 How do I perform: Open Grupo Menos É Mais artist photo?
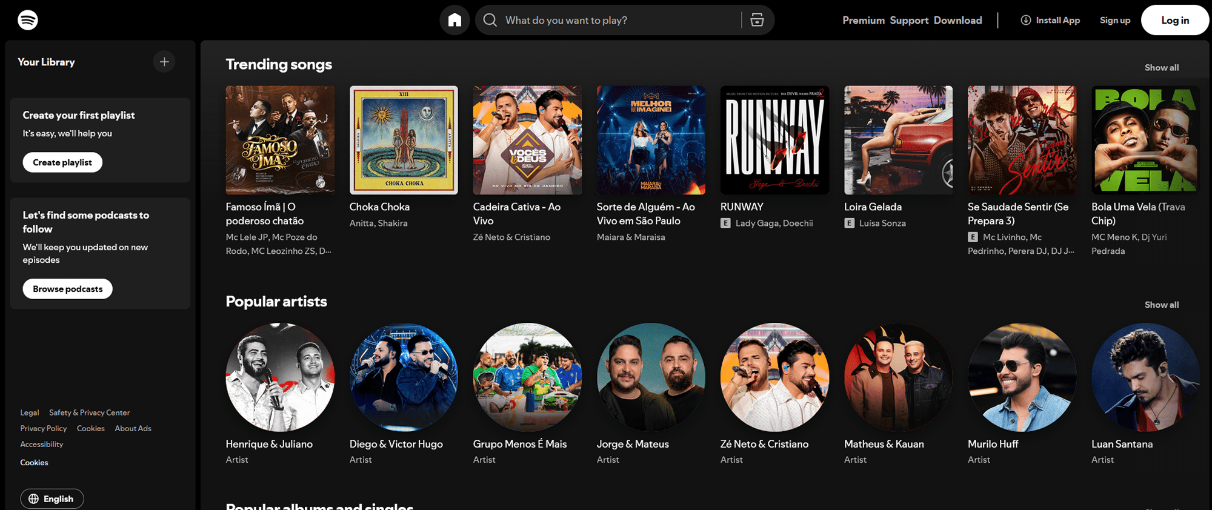[x=527, y=377]
